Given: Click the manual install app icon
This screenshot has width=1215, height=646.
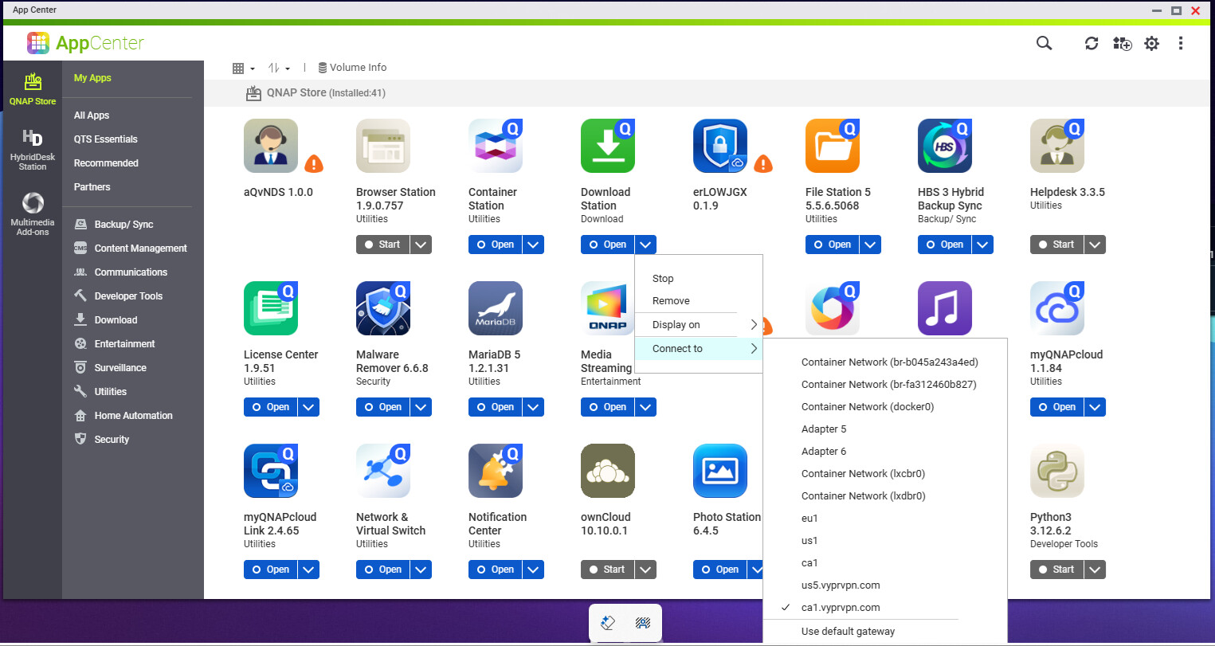Looking at the screenshot, I should click(x=1122, y=44).
